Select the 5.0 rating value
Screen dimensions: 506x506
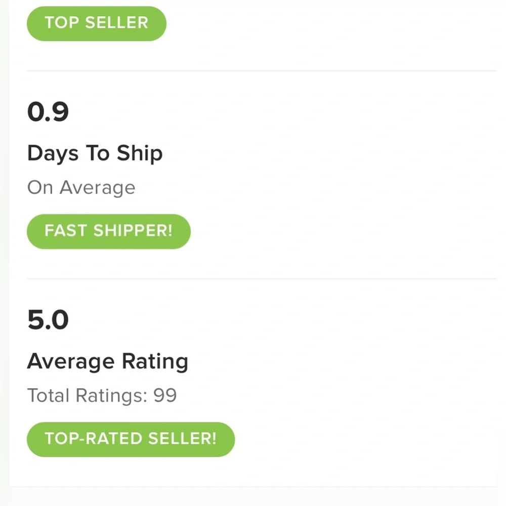pos(48,320)
